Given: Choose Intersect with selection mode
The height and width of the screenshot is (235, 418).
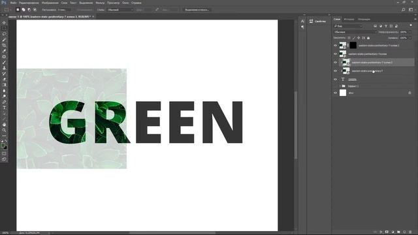Looking at the screenshot, I should (x=35, y=10).
